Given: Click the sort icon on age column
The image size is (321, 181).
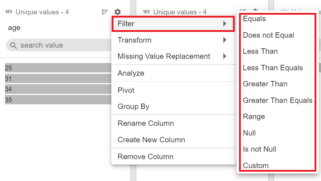Looking at the screenshot, I should coord(105,12).
